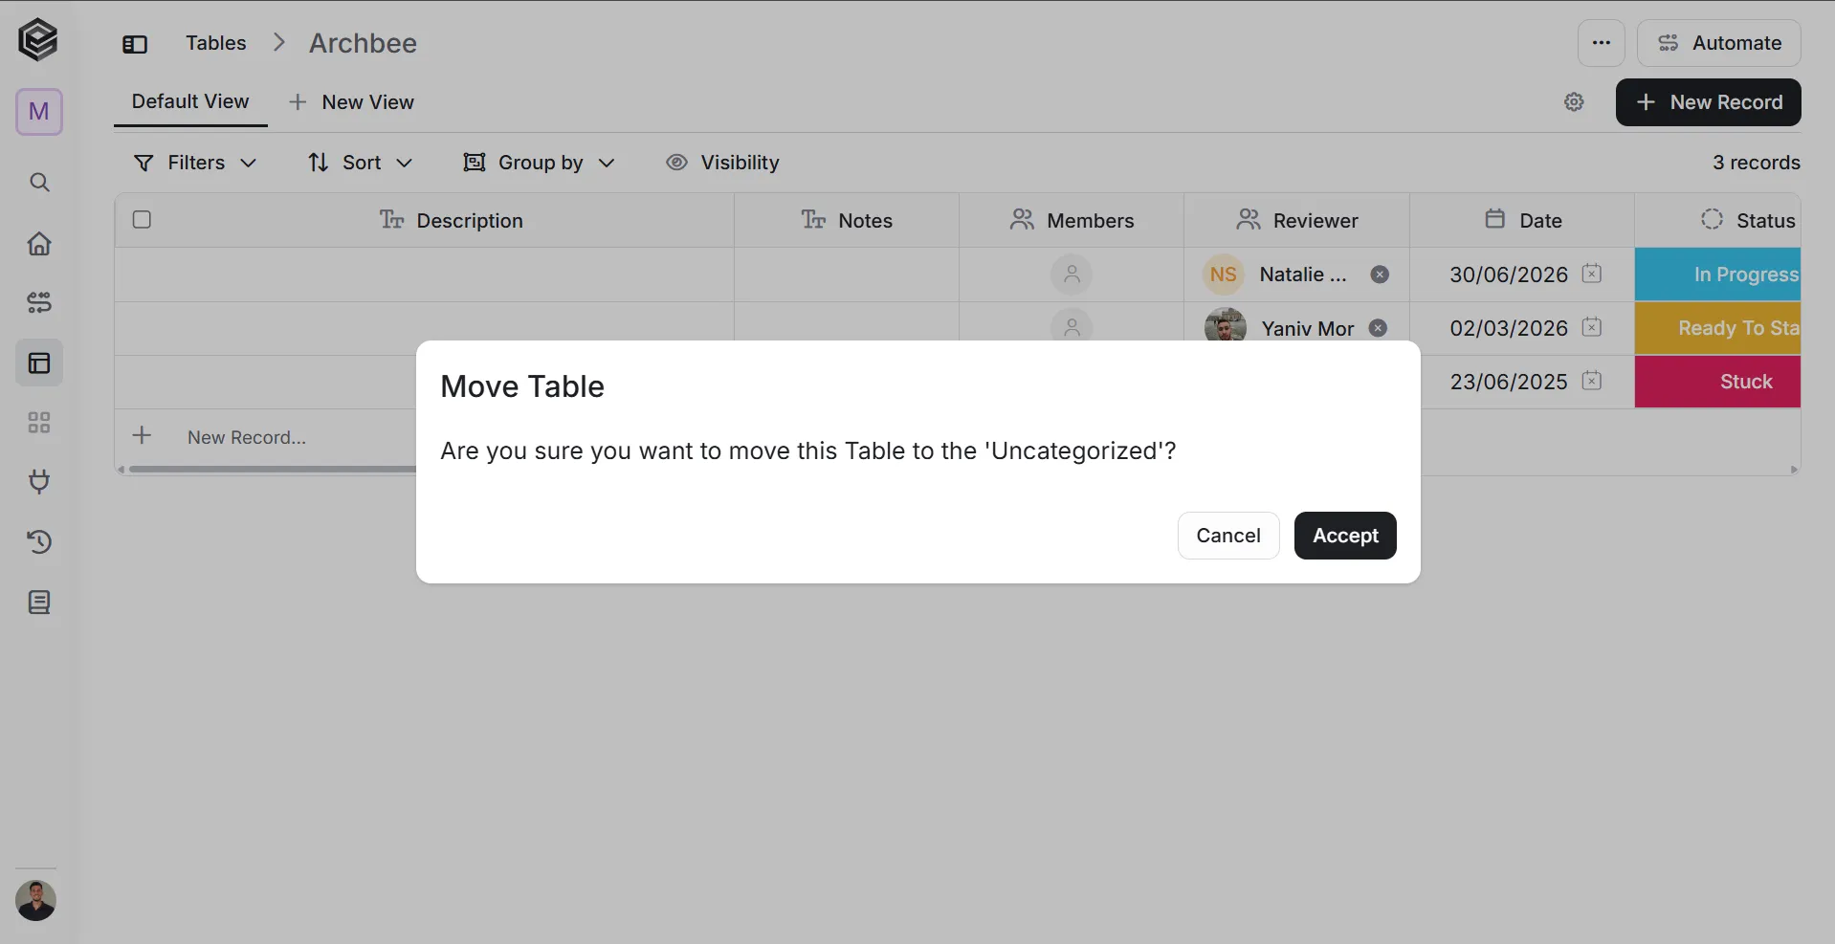
Task: Accept moving the table
Action: tap(1345, 536)
